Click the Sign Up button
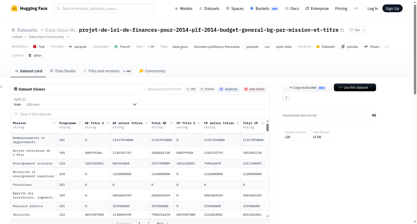Image resolution: width=417 pixels, height=224 pixels. (x=392, y=8)
